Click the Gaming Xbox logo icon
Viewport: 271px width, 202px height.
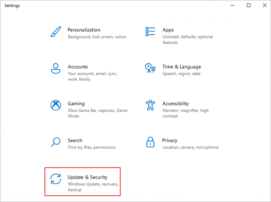click(56, 105)
